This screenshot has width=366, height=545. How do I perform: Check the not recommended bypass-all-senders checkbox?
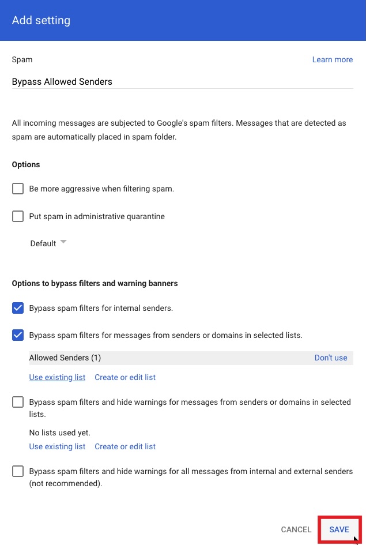[18, 471]
